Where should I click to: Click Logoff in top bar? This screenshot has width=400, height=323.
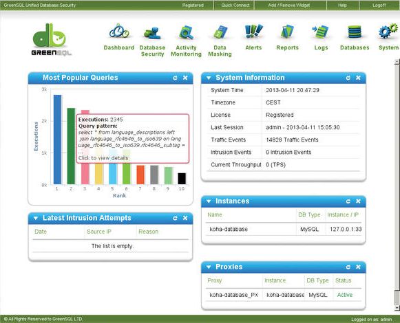[x=379, y=5]
